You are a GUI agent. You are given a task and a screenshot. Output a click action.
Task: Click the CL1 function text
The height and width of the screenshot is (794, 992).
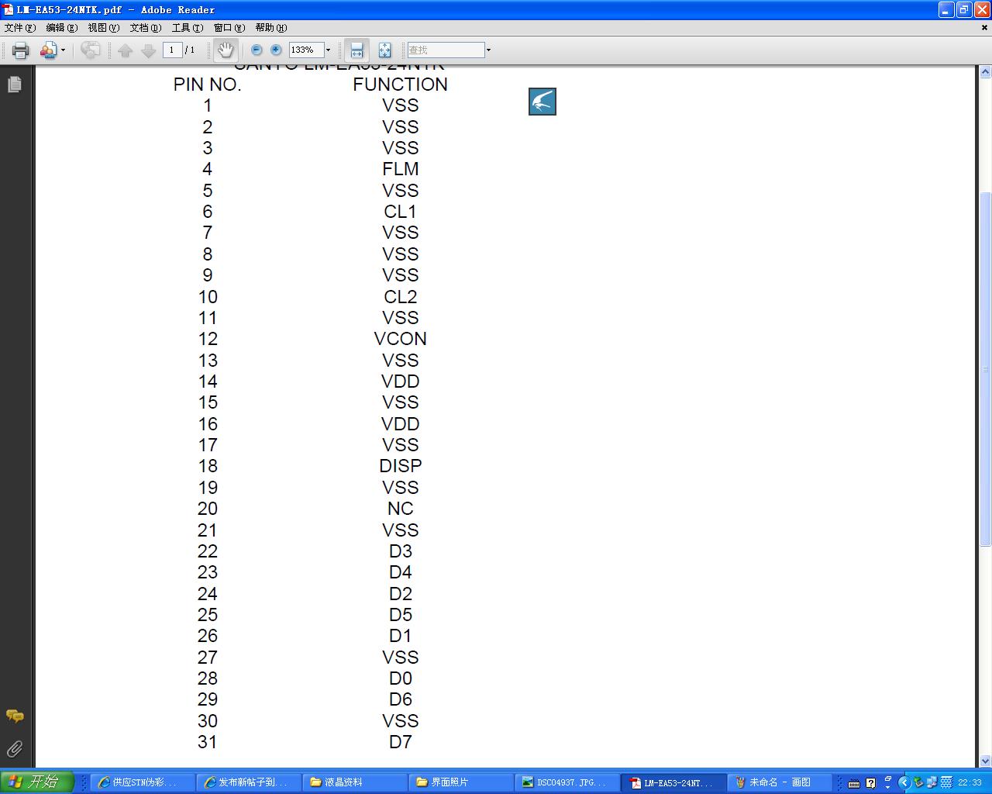[x=401, y=212]
